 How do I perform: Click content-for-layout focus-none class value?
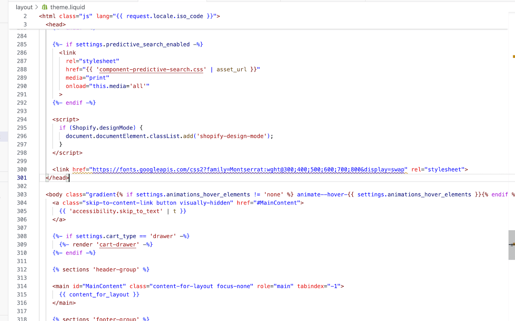tap(201, 286)
